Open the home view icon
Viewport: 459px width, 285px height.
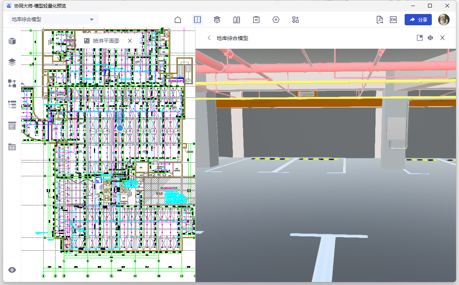[x=178, y=20]
